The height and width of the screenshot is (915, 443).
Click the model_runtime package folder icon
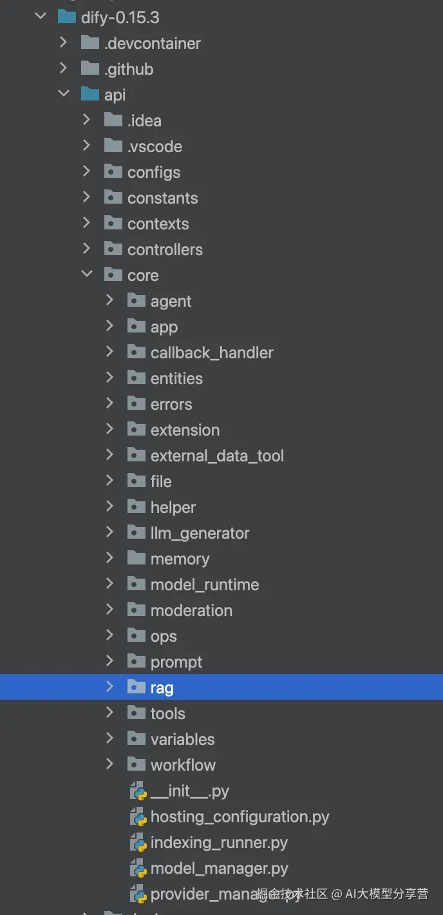tap(137, 584)
